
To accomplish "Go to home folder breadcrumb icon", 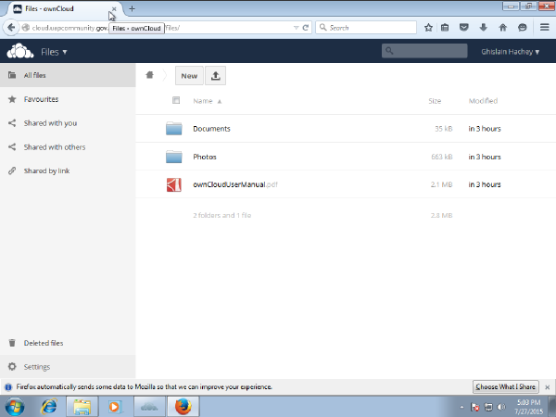I will click(x=149, y=75).
